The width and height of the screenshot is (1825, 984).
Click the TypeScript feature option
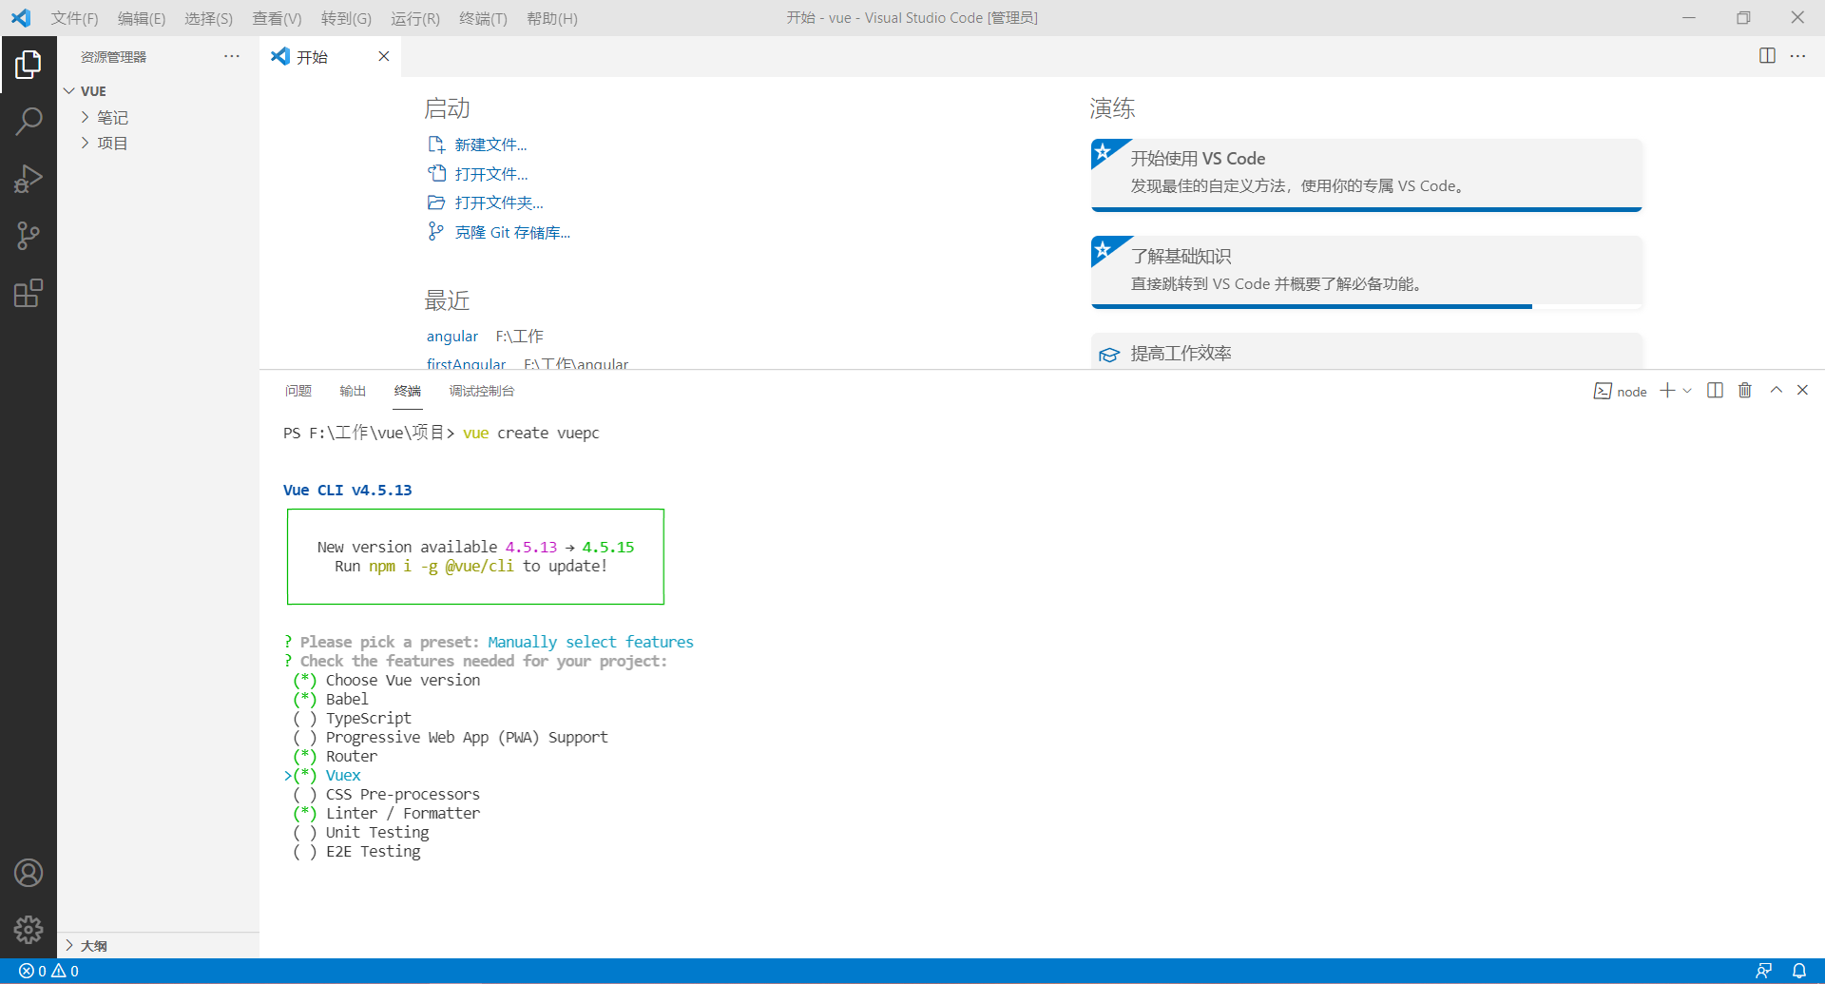pos(369,718)
